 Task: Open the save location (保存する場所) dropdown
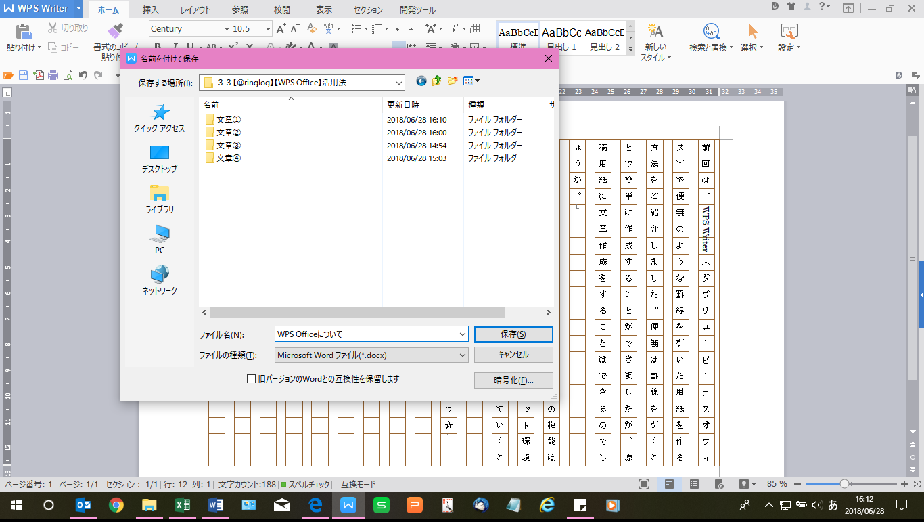pyautogui.click(x=398, y=82)
